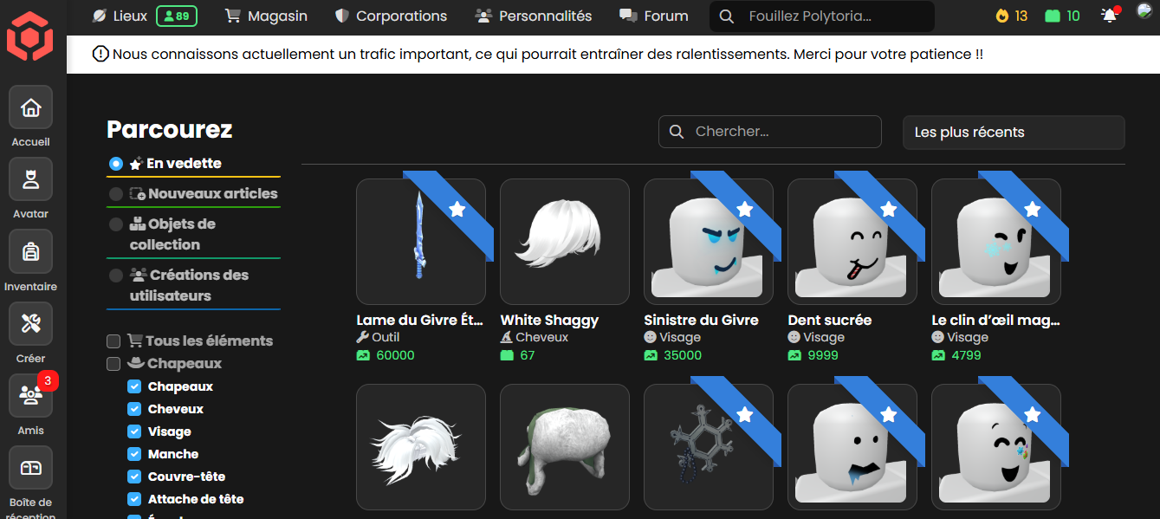
Task: Uncheck the Cheveux checkbox
Action: click(x=134, y=409)
